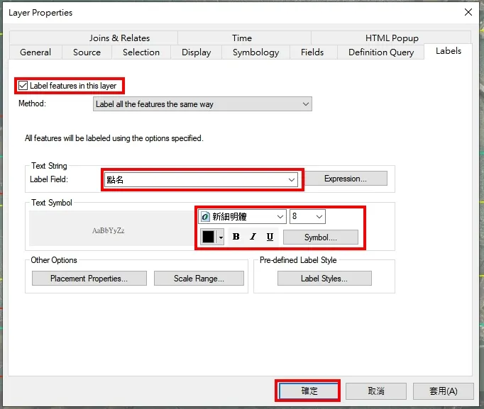Switch to the General tab
This screenshot has width=484, height=409.
(35, 52)
